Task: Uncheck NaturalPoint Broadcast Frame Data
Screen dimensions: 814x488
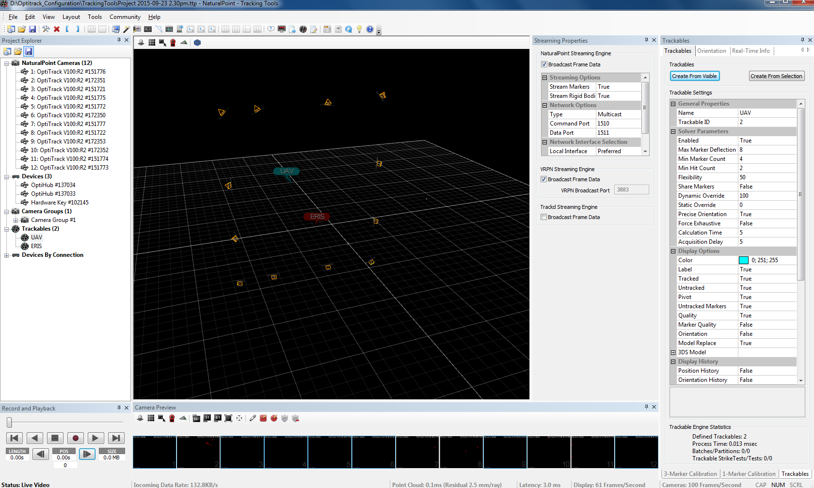Action: point(544,64)
